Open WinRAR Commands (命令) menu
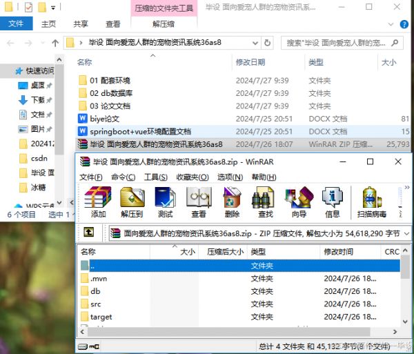 click(124, 177)
